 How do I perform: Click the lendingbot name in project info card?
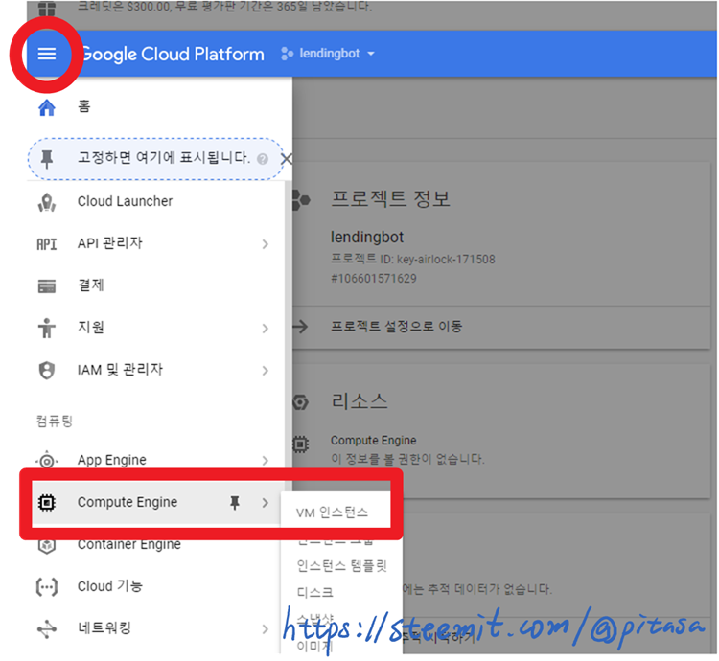367,238
